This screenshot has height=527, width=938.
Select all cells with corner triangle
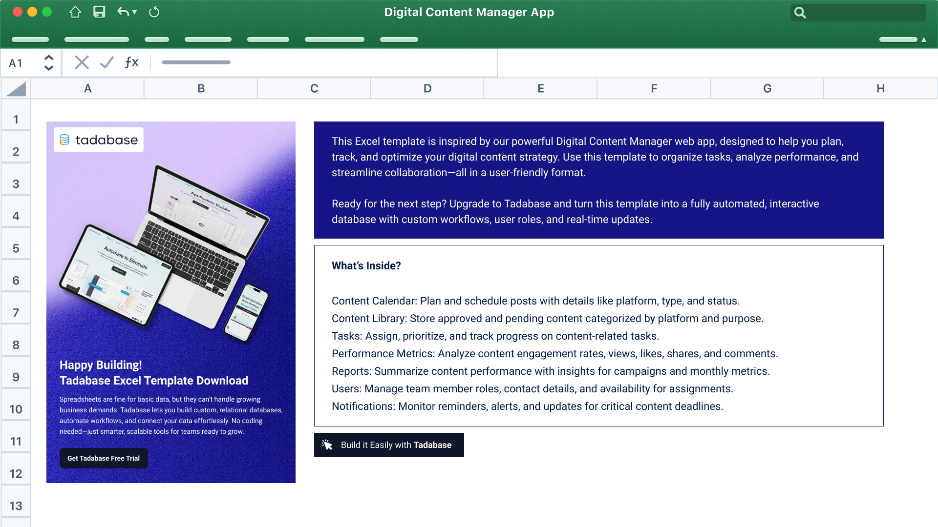coord(16,89)
